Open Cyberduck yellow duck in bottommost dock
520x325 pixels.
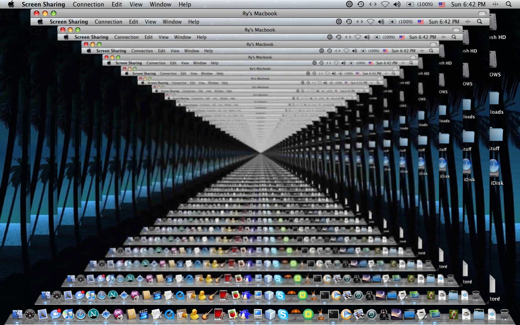(x=195, y=314)
